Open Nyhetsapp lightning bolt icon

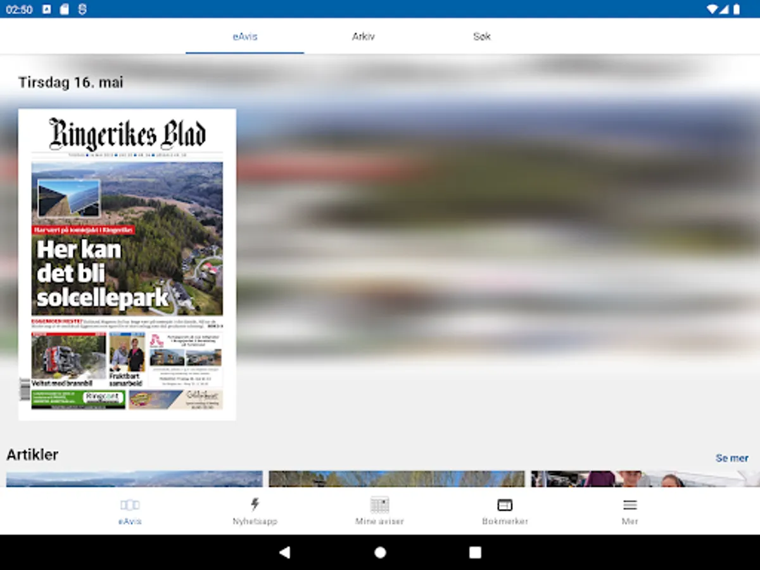point(255,505)
